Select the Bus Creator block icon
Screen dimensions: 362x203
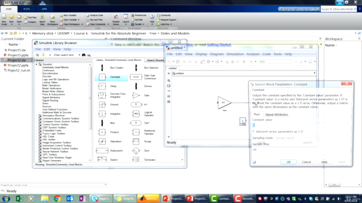(x=102, y=68)
